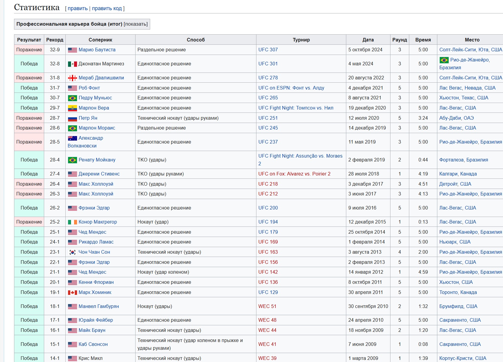Open UFC Fight Night: Томпсон vs. Нил
This screenshot has width=503, height=362.
point(296,108)
